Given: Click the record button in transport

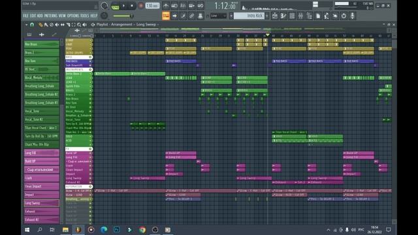Looking at the screenshot, I should [141, 6].
